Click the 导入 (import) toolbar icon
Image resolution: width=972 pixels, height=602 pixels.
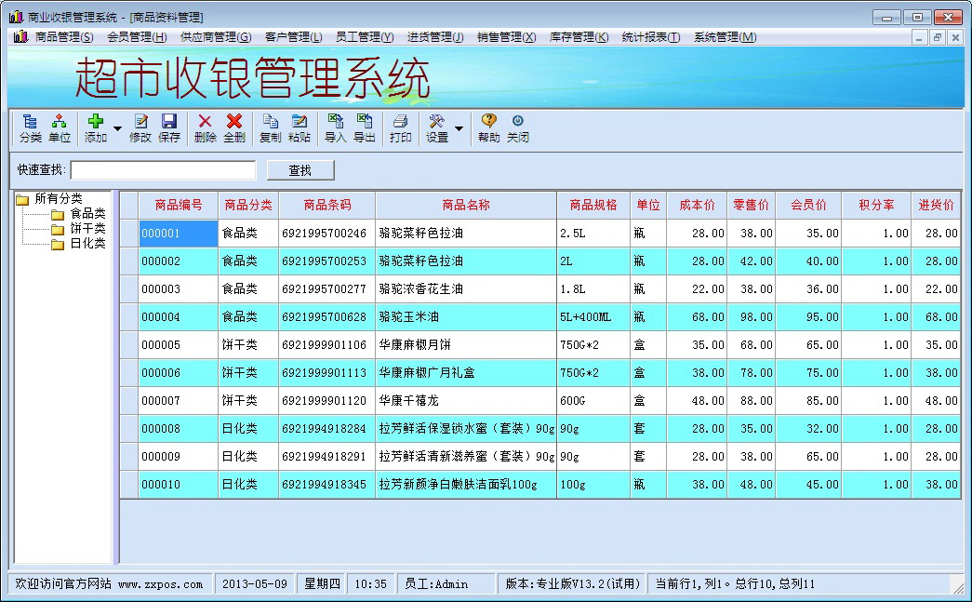click(x=336, y=127)
